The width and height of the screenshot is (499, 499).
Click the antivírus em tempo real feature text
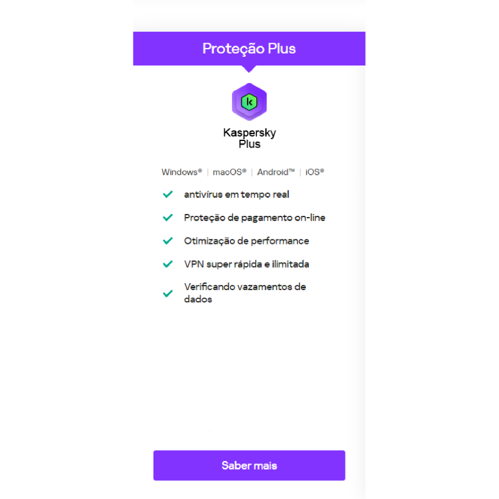pos(236,195)
